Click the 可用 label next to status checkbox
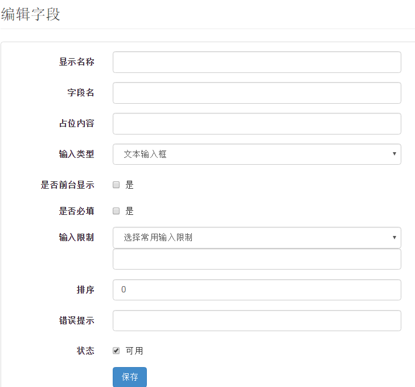Image resolution: width=415 pixels, height=387 pixels. pyautogui.click(x=134, y=351)
